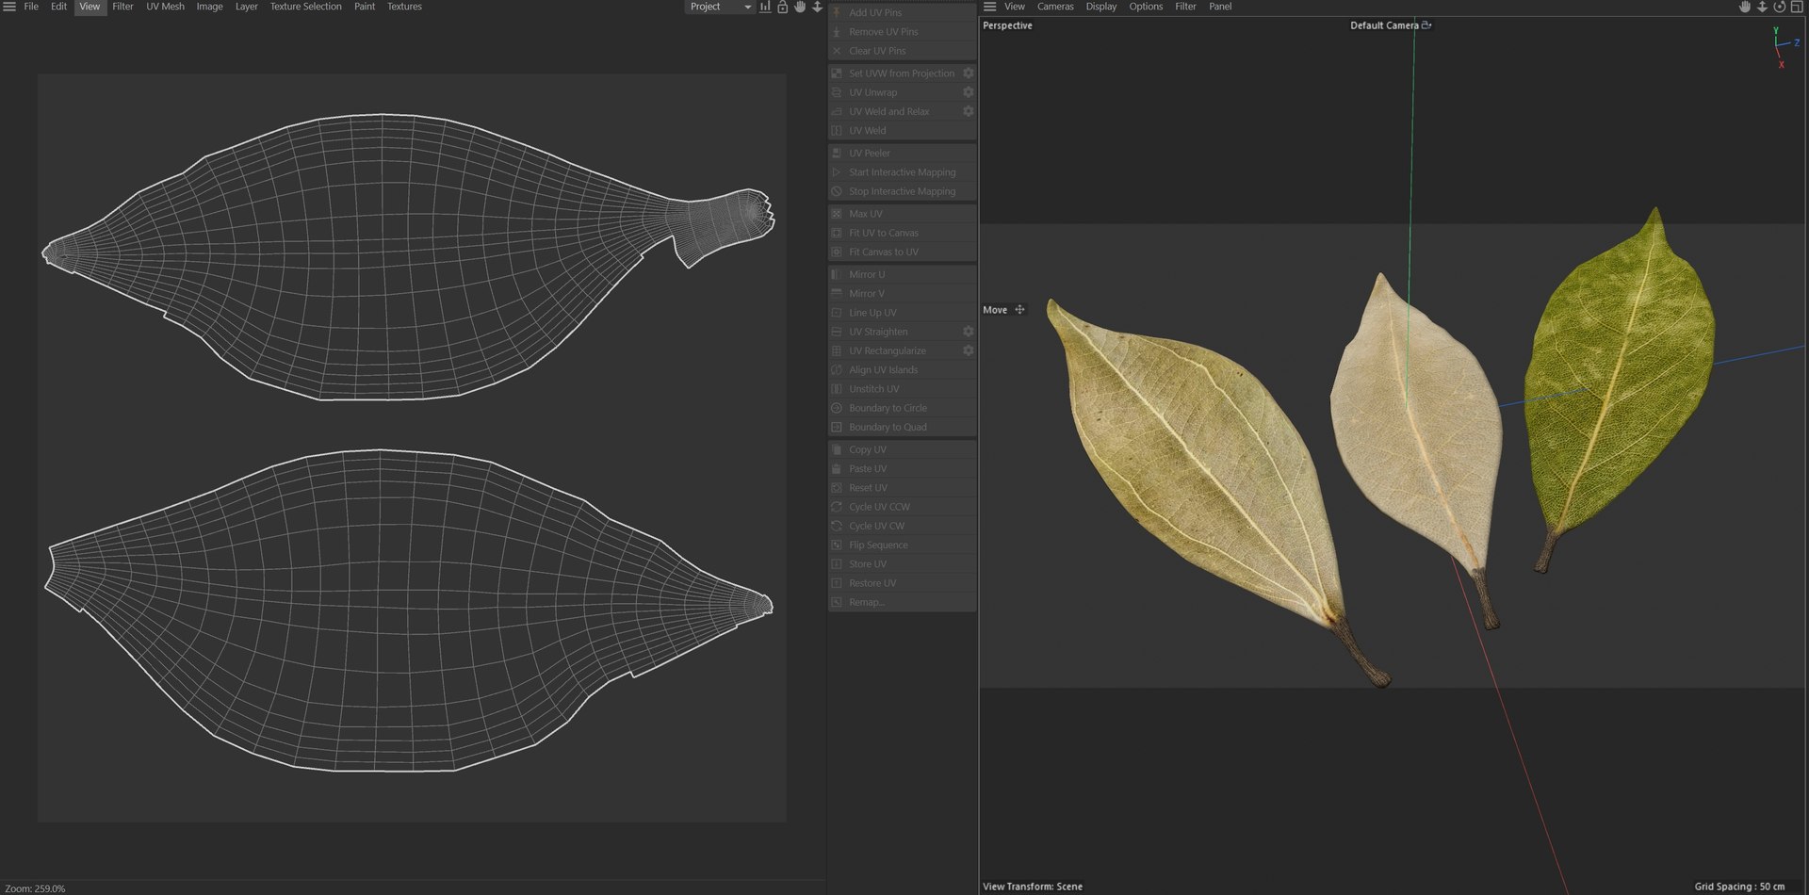Open the Display menu in viewport
The width and height of the screenshot is (1809, 895).
pyautogui.click(x=1100, y=7)
